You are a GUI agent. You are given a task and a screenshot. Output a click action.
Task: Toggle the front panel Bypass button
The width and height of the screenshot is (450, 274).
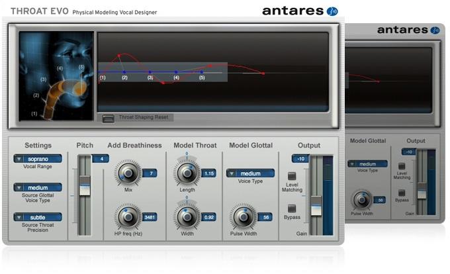click(x=292, y=208)
